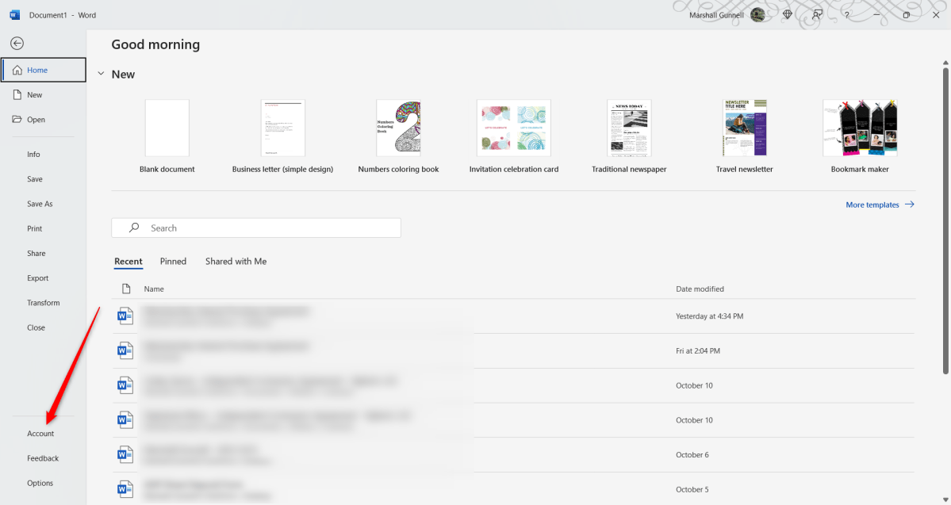
Task: Click the New document page icon
Action: (x=17, y=95)
